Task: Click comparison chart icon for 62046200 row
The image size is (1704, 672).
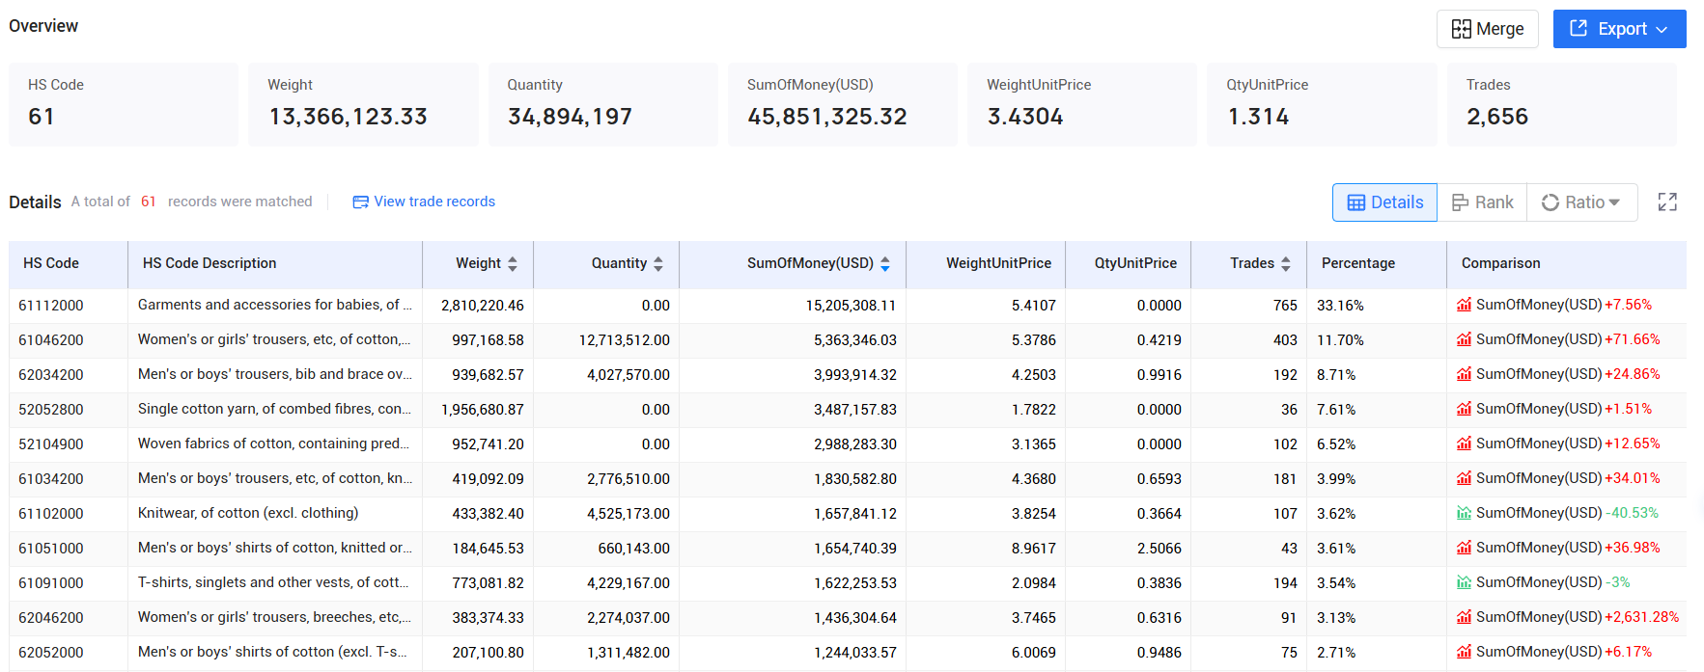Action: [1465, 617]
